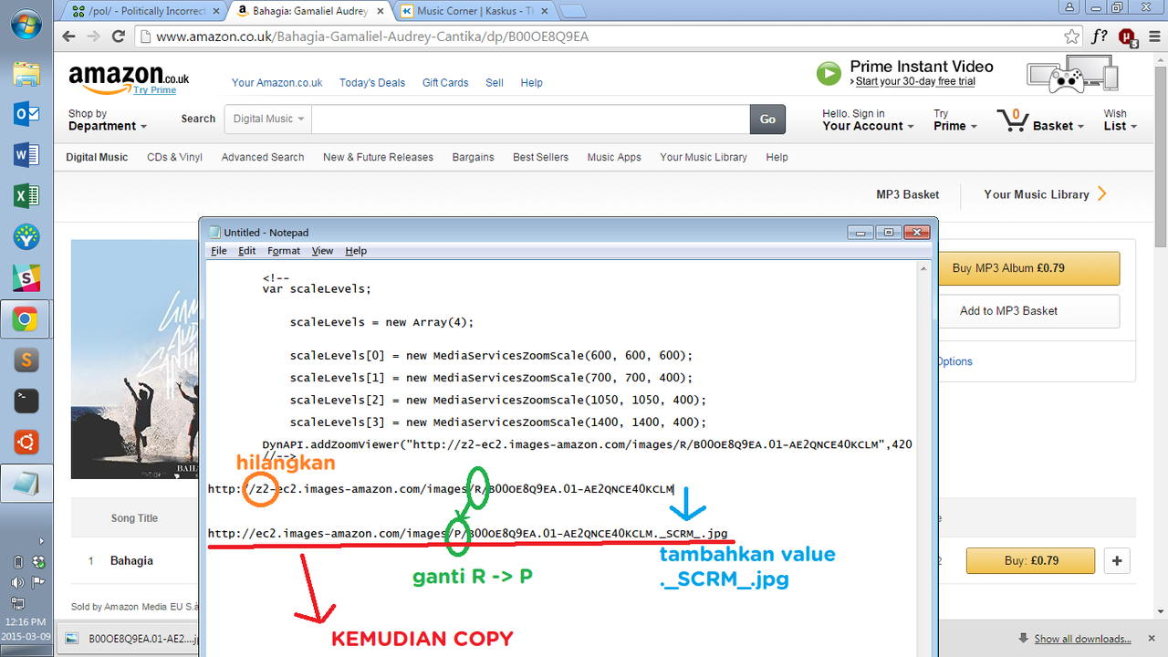
Task: Open the Best Sellers link
Action: coord(540,157)
